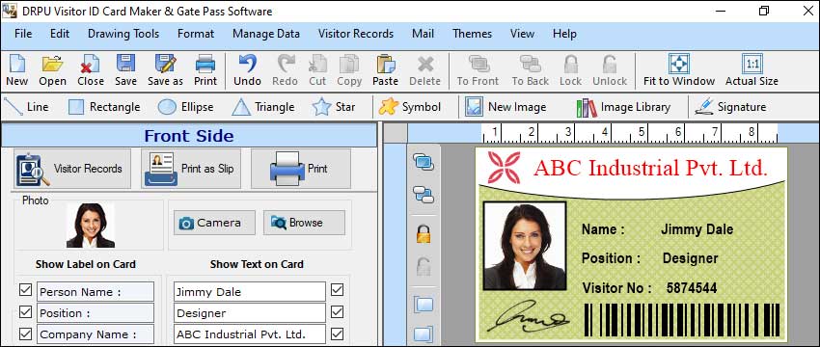This screenshot has height=347, width=820.
Task: Open the Drawing Tools menu
Action: coord(123,34)
